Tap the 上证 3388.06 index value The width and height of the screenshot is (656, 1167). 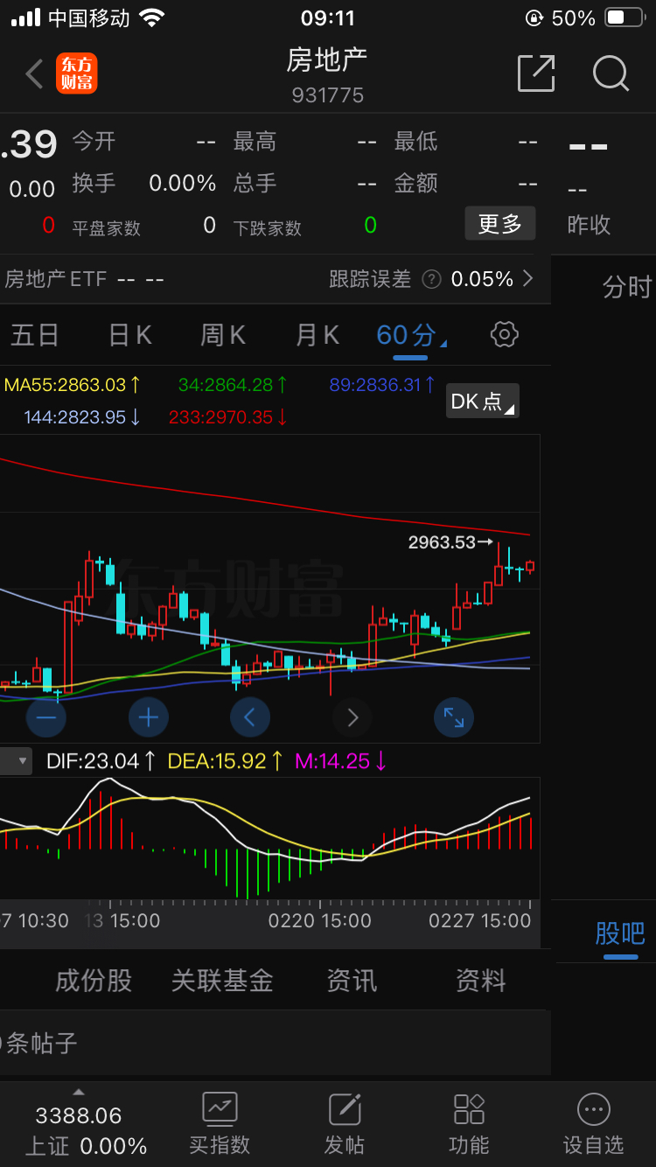[79, 1115]
